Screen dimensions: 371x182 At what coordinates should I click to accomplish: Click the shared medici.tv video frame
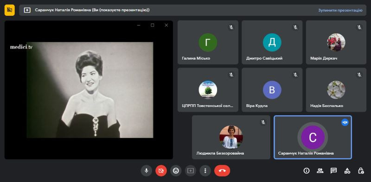point(90,90)
